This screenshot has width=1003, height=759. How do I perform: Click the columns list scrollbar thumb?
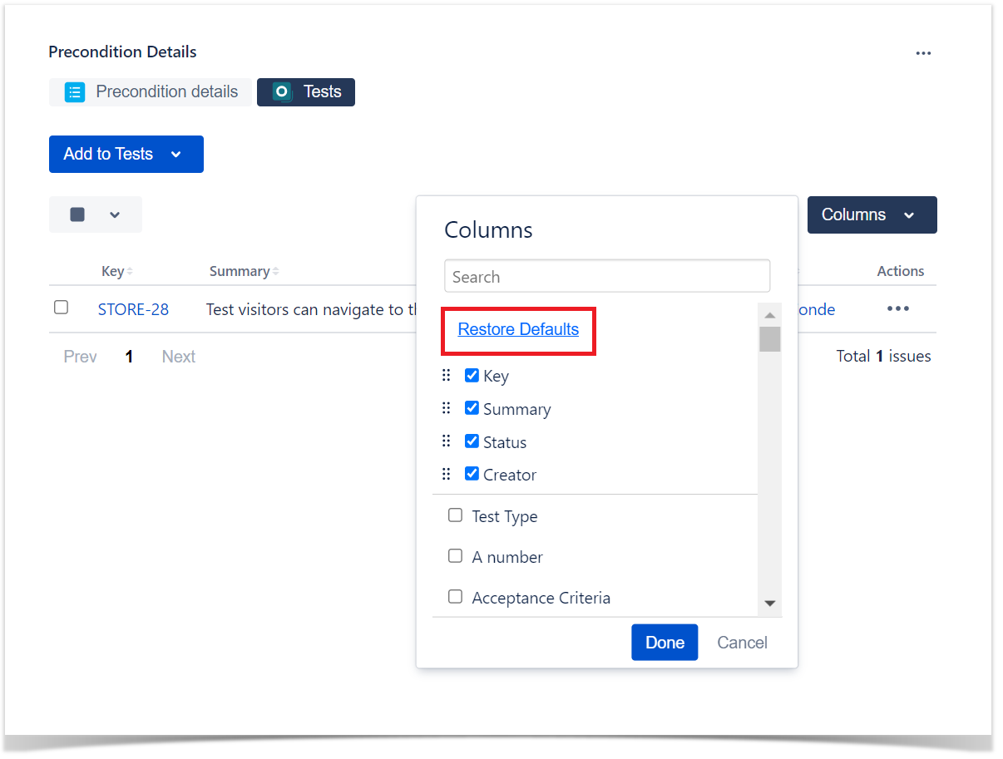[x=769, y=338]
